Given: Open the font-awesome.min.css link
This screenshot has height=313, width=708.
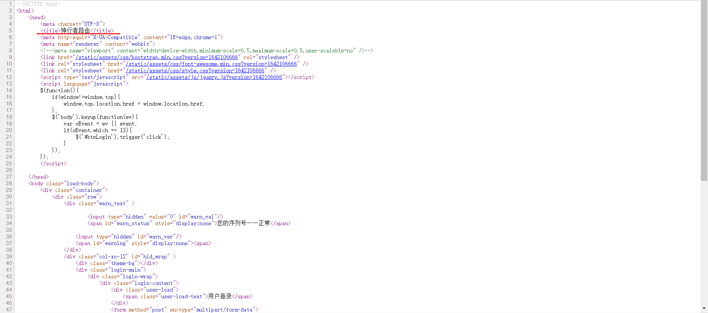Looking at the screenshot, I should click(211, 64).
